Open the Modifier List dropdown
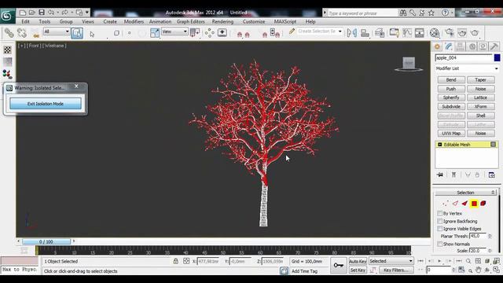 click(x=467, y=68)
